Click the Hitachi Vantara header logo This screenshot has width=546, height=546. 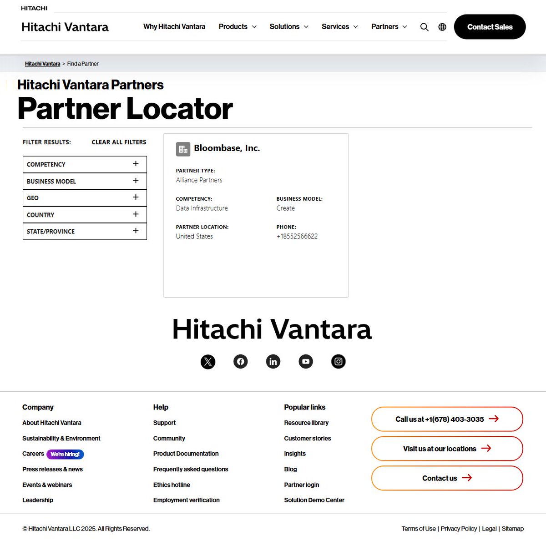(65, 27)
